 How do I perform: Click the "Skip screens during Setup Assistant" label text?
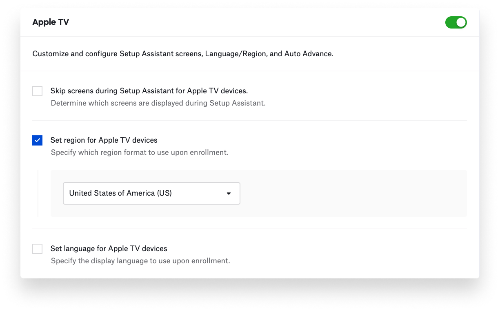point(149,90)
